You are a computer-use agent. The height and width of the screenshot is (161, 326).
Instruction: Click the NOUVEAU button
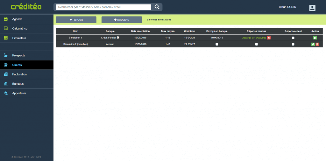[122, 20]
